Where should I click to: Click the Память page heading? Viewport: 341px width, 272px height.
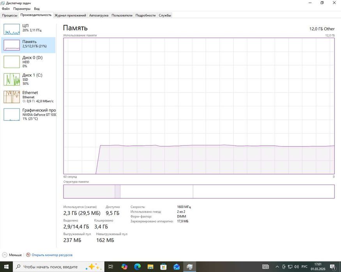[75, 28]
